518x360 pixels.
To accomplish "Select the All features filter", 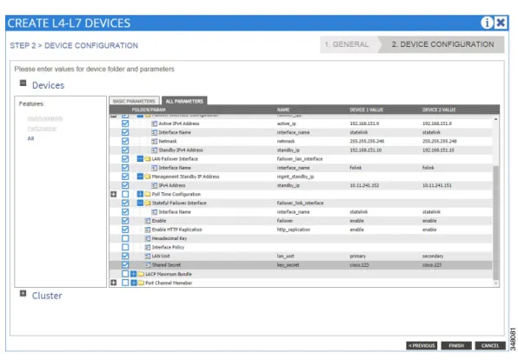I will tap(30, 138).
